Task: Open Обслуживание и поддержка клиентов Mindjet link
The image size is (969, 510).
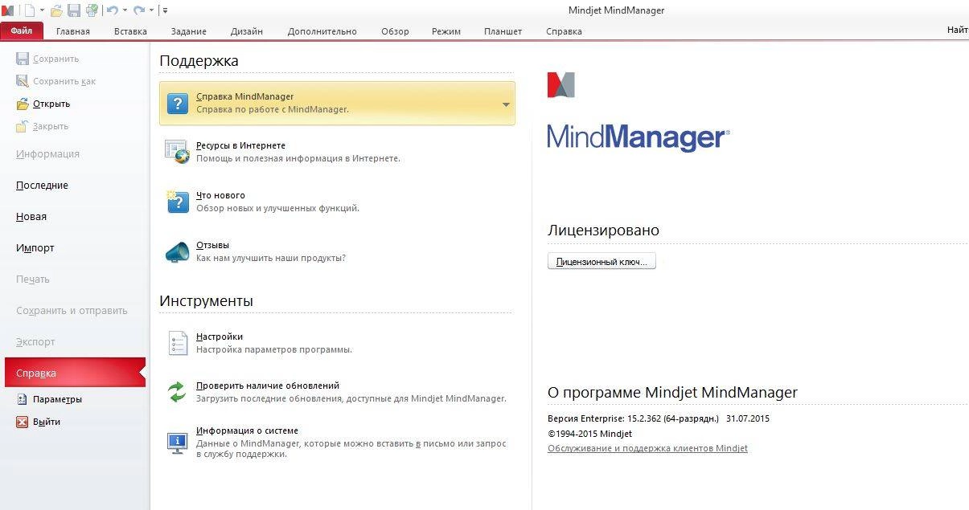Action: [x=647, y=448]
